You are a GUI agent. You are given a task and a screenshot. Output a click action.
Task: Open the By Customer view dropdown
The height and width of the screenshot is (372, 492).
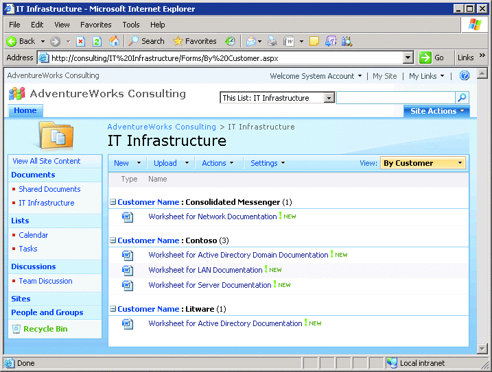(x=423, y=163)
